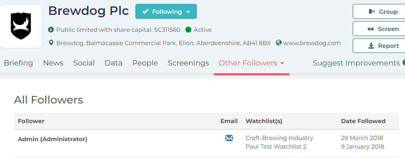Click the info icon beside company type
This screenshot has width=405, height=158.
[51, 30]
